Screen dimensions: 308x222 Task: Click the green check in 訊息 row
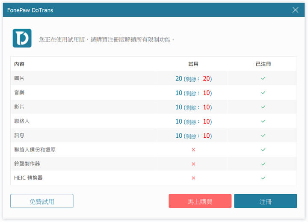[263, 135]
